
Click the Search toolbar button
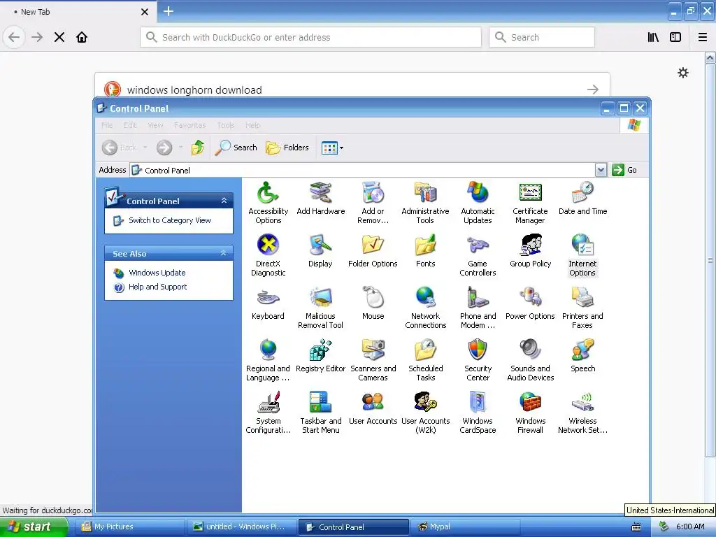coord(236,148)
